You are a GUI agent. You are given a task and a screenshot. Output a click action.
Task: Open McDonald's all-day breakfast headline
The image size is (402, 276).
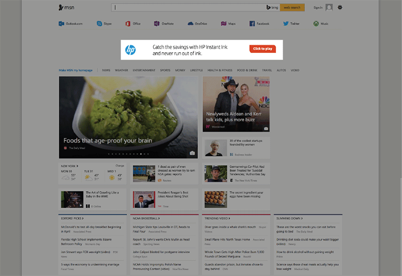(91, 229)
